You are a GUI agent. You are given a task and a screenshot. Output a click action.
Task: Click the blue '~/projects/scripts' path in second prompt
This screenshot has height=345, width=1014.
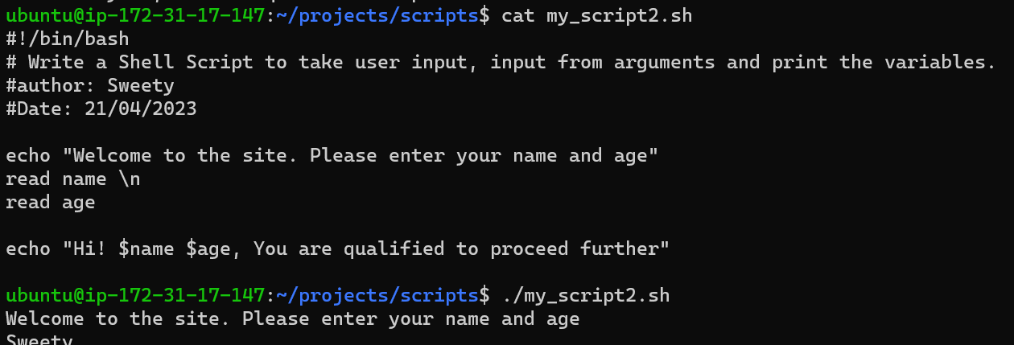click(x=377, y=296)
